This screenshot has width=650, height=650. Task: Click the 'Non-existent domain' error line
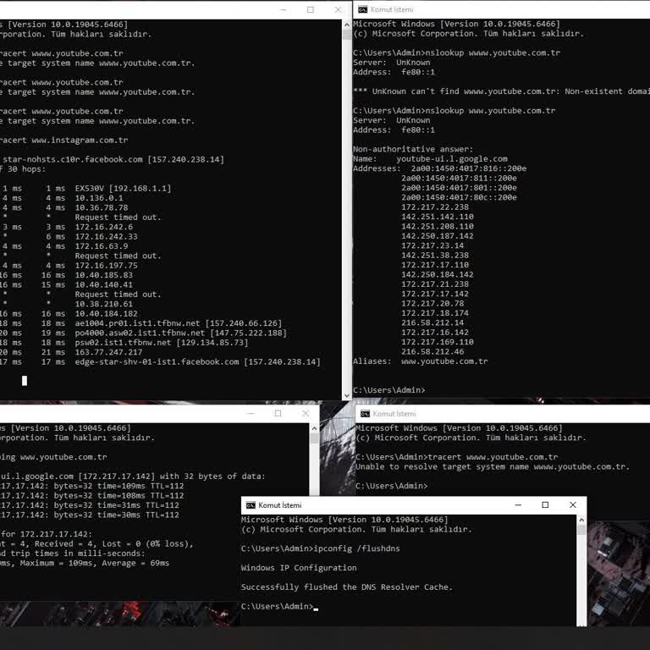(502, 91)
